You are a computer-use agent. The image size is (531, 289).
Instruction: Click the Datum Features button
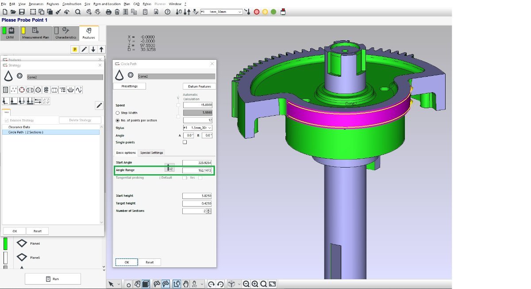(199, 86)
